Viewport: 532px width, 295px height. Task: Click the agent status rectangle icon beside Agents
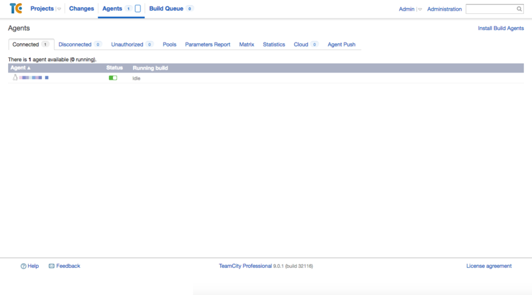click(x=138, y=9)
